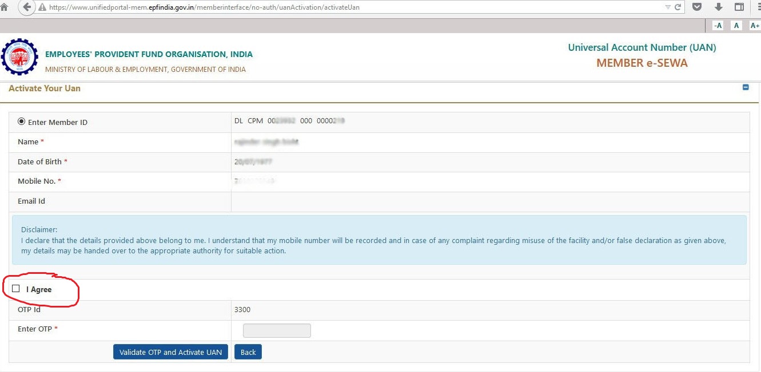Viewport: 761px width, 372px height.
Task: Reload the page with the refresh icon
Action: 678,7
